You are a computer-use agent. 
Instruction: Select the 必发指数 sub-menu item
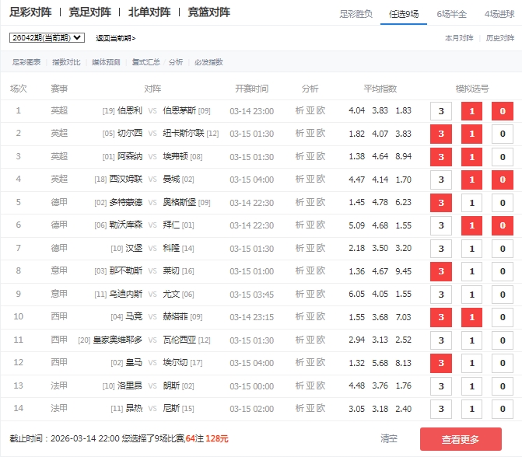pyautogui.click(x=208, y=62)
